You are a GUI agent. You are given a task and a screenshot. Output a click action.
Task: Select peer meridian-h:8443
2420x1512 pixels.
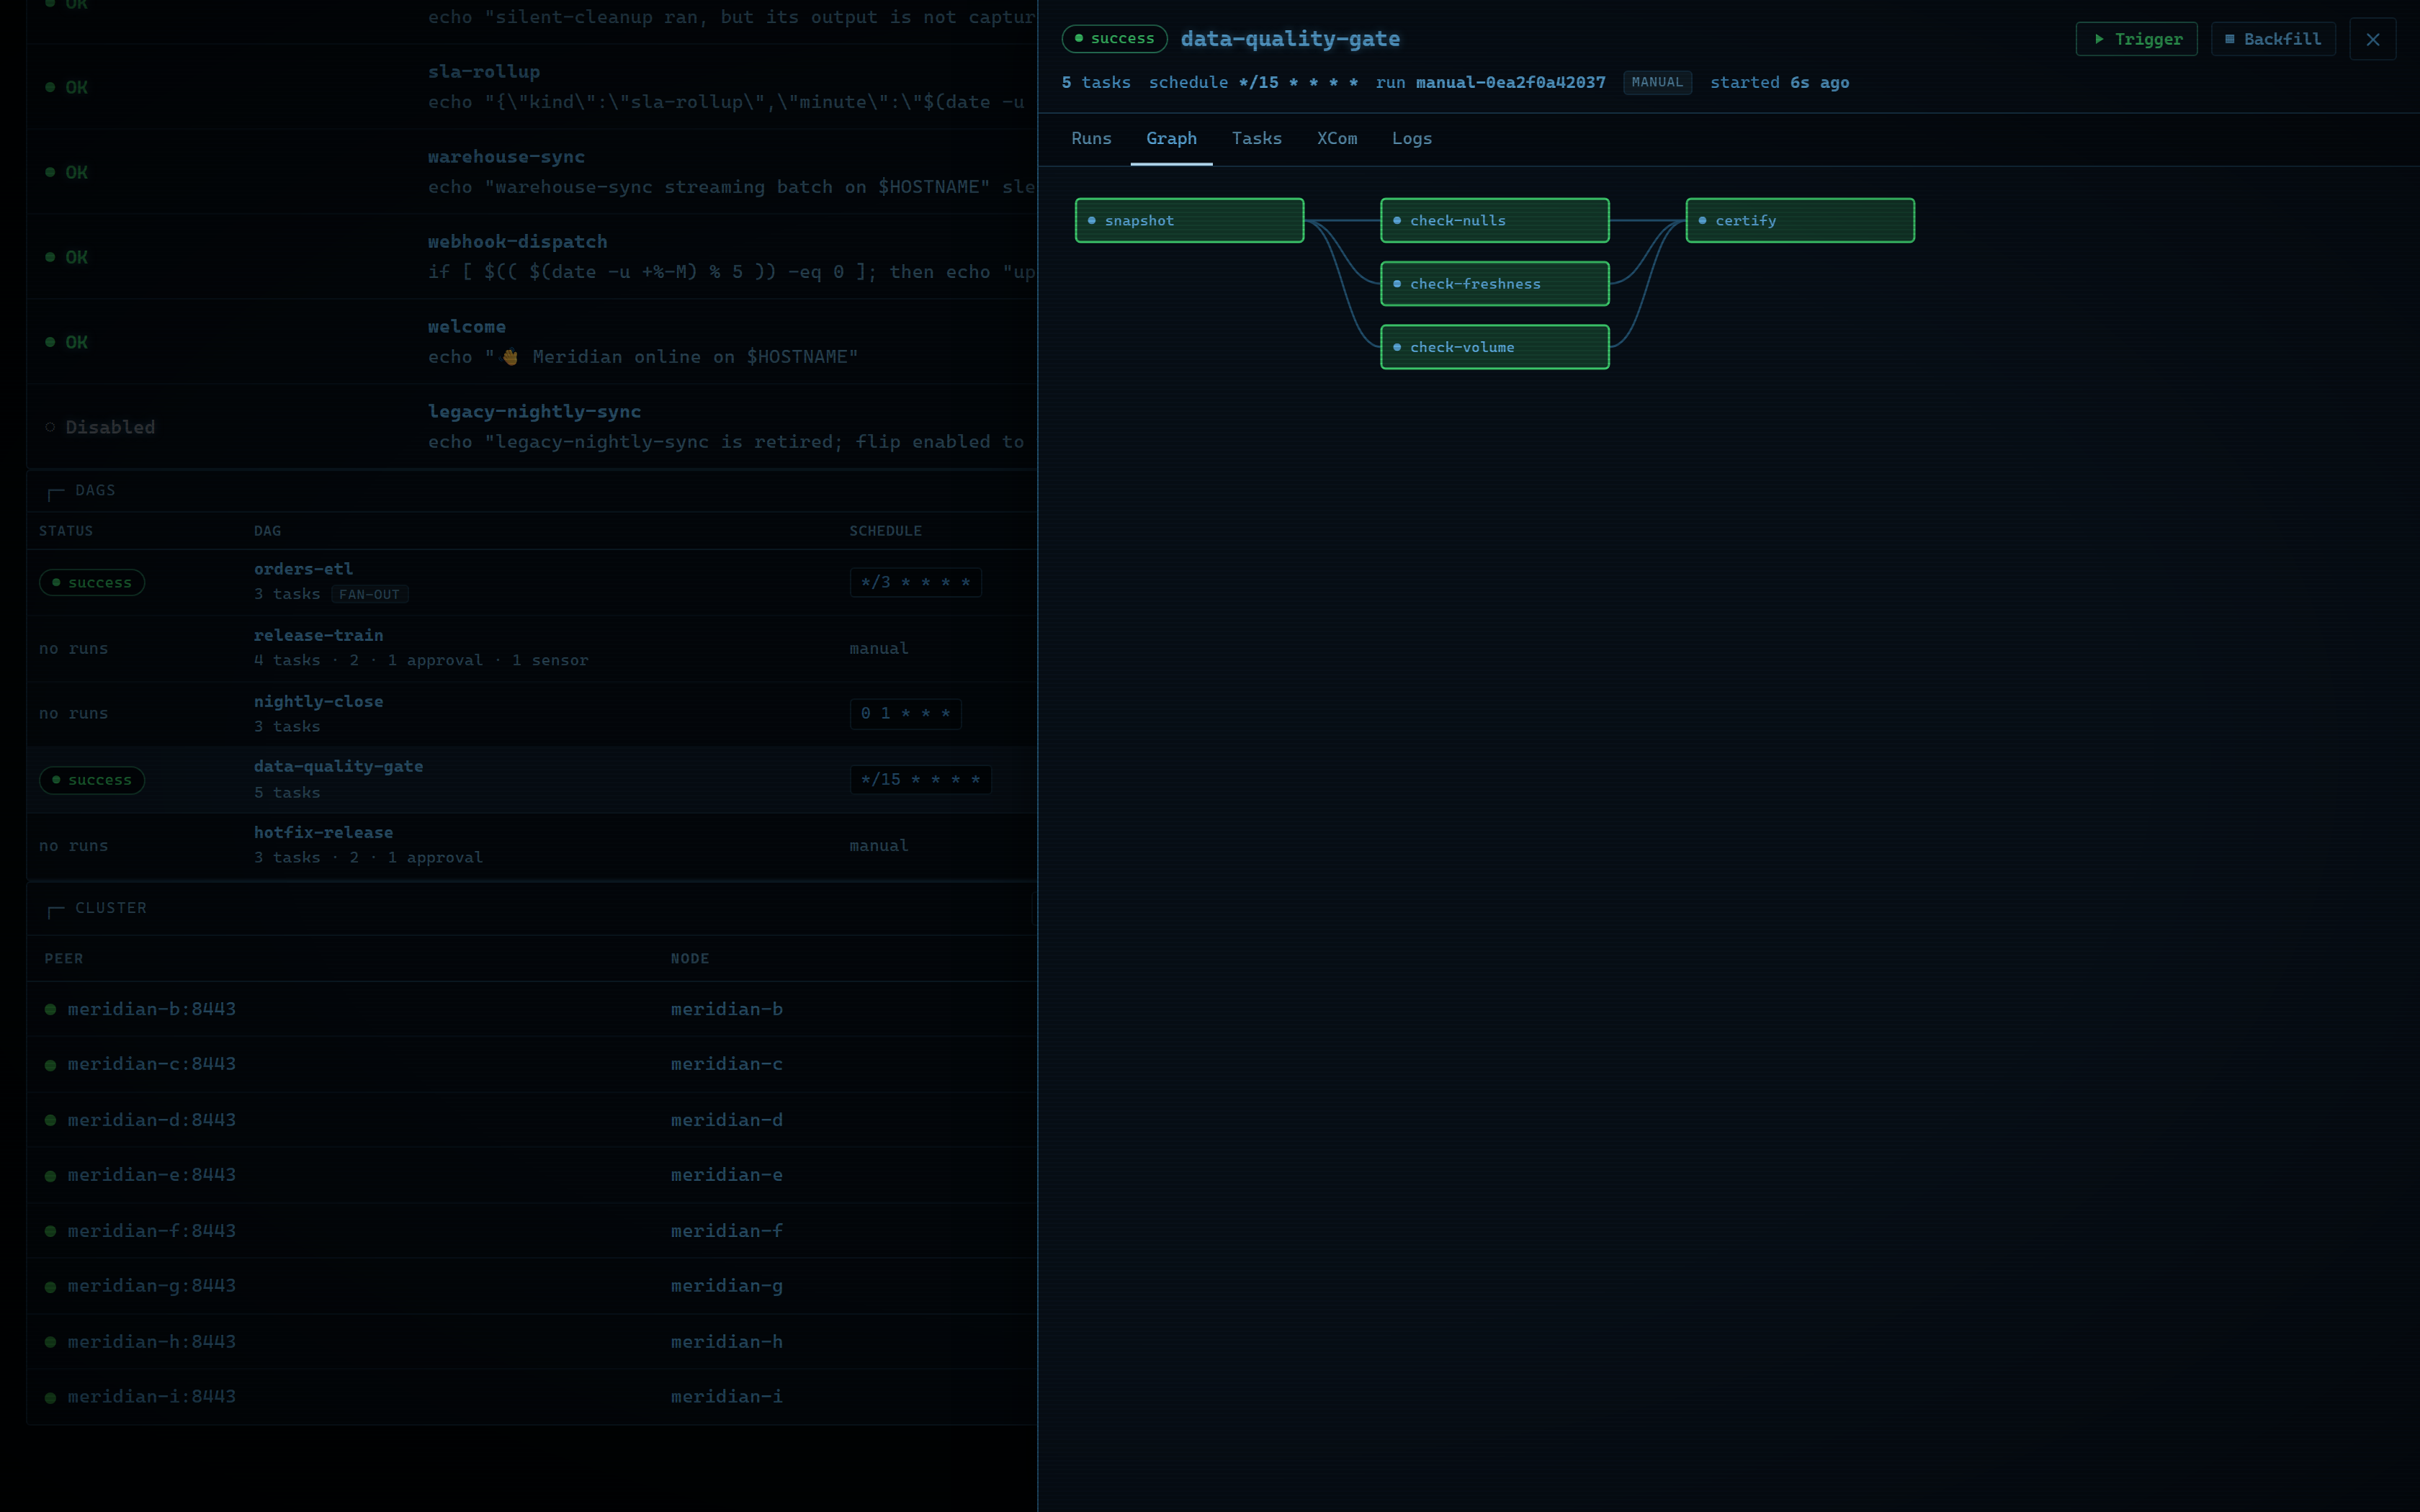click(152, 1342)
